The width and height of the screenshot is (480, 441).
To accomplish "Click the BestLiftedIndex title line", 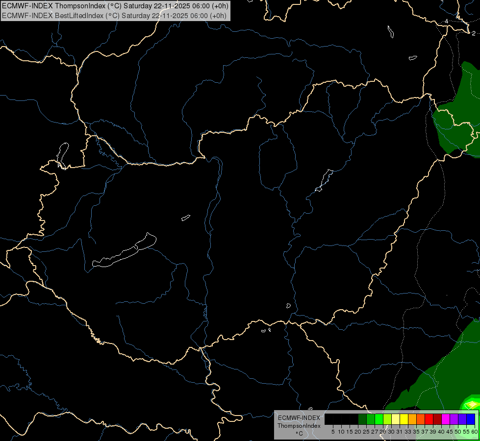I will click(114, 16).
